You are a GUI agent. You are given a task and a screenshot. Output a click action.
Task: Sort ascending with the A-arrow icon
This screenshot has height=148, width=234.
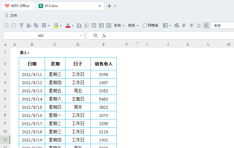pos(29,25)
